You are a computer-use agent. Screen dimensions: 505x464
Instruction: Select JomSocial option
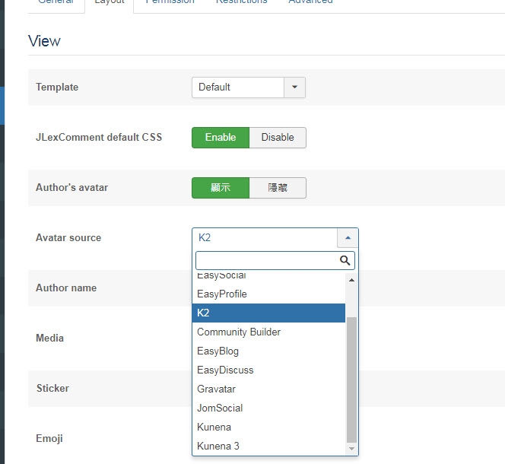(220, 408)
